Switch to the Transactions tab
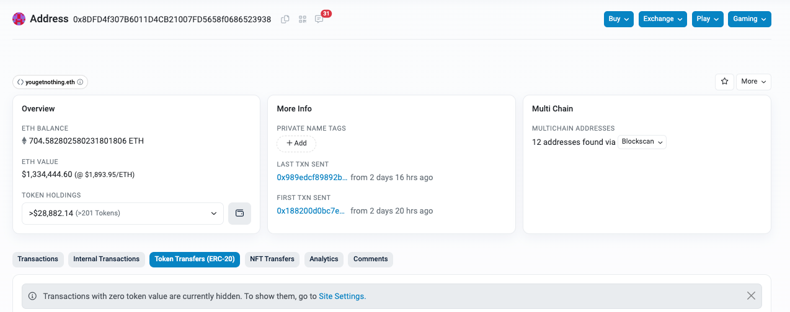This screenshot has height=312, width=790. tap(38, 259)
